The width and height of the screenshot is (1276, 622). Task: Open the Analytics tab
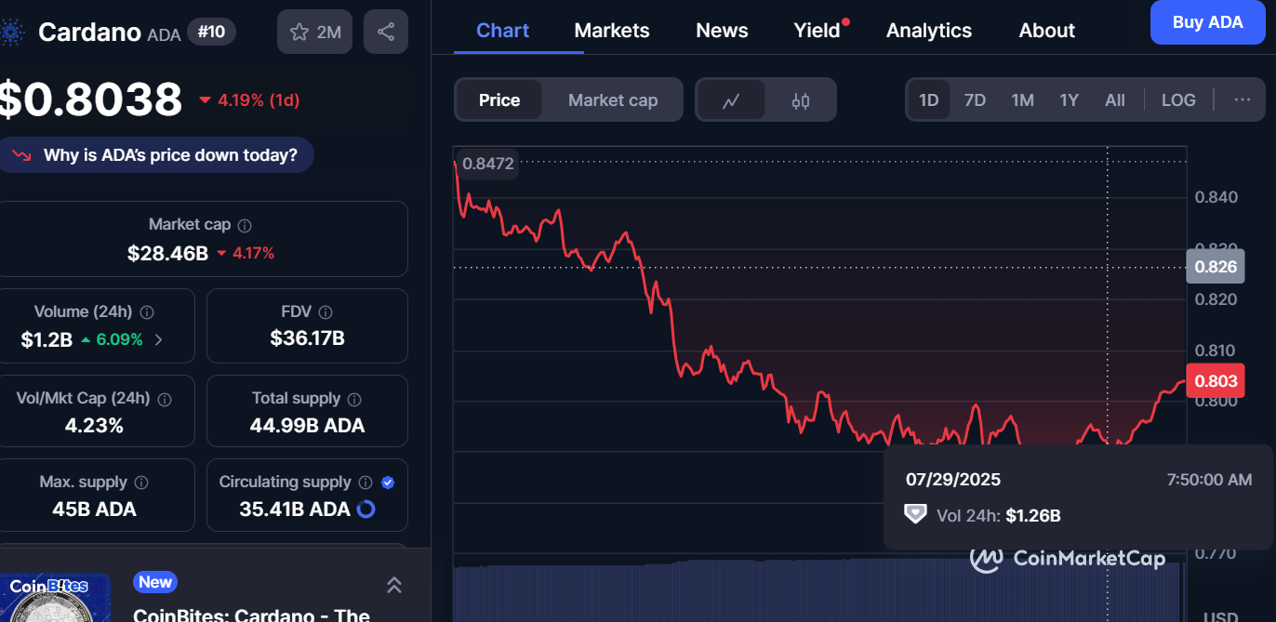(x=929, y=31)
